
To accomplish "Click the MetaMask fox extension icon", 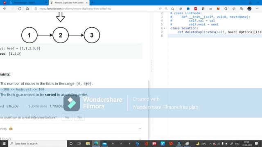I will click(x=218, y=9).
